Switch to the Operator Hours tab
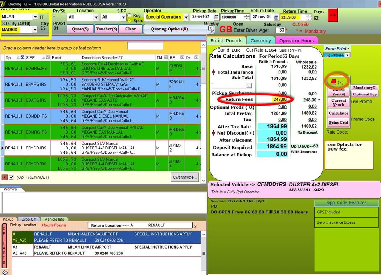 coord(296,41)
